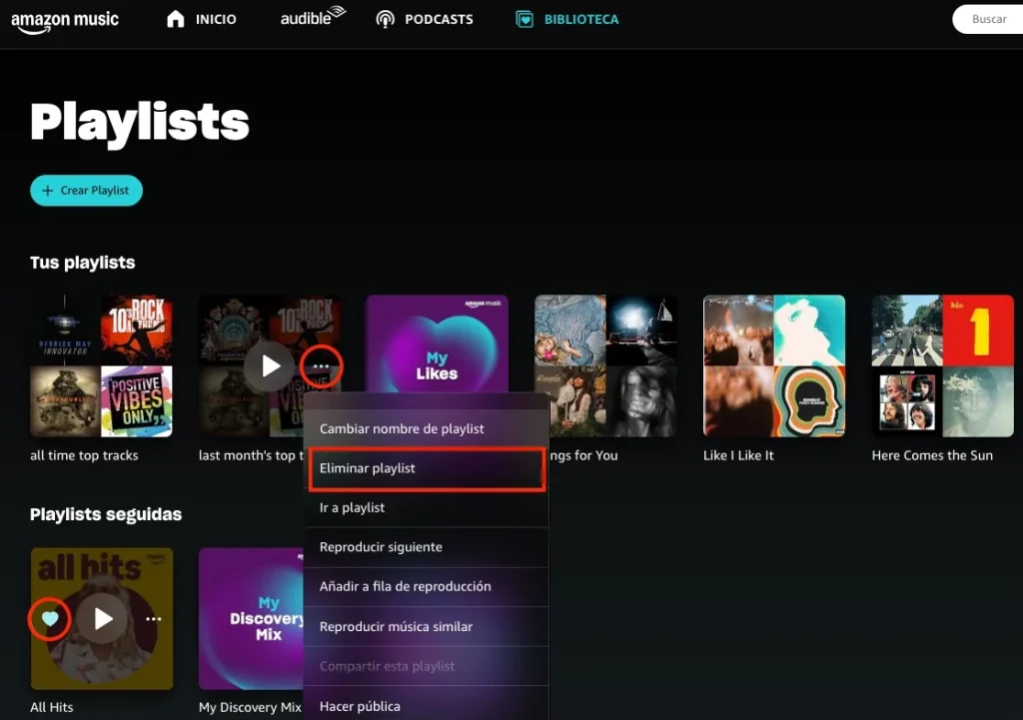Open more options for All Hits
Image resolution: width=1023 pixels, height=720 pixels.
[x=153, y=619]
